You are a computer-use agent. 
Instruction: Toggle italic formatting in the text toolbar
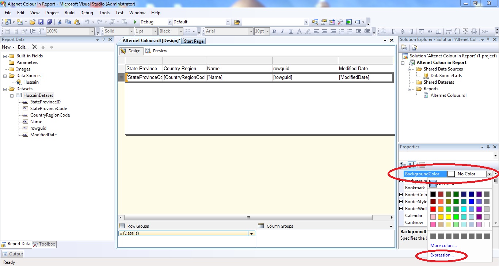coord(282,31)
